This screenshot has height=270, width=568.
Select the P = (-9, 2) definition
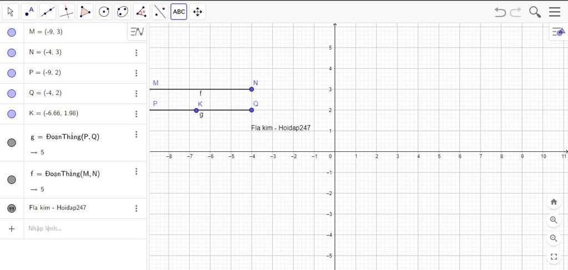45,73
